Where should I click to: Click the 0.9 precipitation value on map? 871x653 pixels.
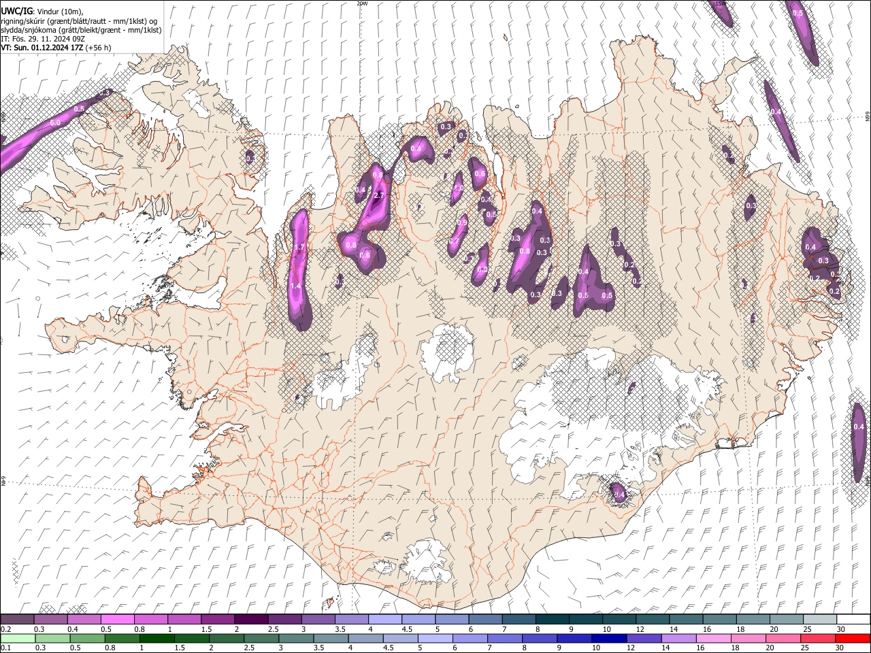pyautogui.click(x=463, y=222)
